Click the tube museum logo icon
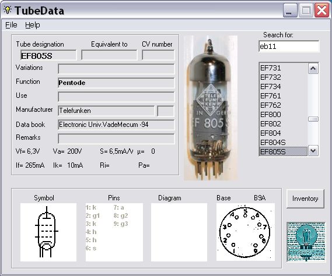The width and height of the screenshot is (332, 276). [x=306, y=242]
